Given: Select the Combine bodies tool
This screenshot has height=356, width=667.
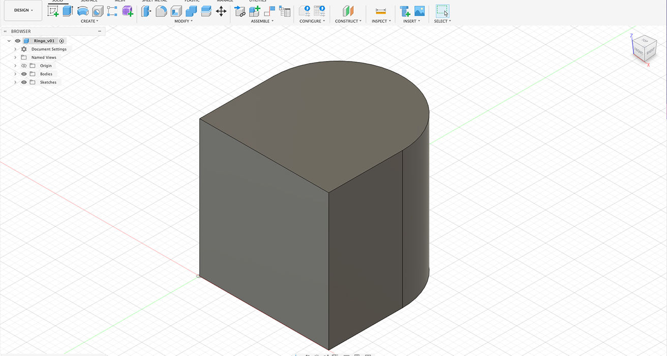Looking at the screenshot, I should [191, 11].
